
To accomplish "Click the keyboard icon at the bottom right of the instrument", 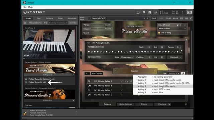I will (x=186, y=104).
